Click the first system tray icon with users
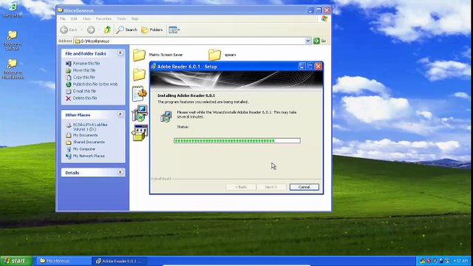This screenshot has height=266, width=473. [x=422, y=261]
